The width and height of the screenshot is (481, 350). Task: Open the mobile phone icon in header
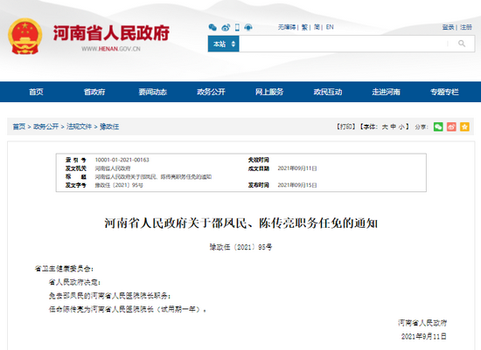237,28
